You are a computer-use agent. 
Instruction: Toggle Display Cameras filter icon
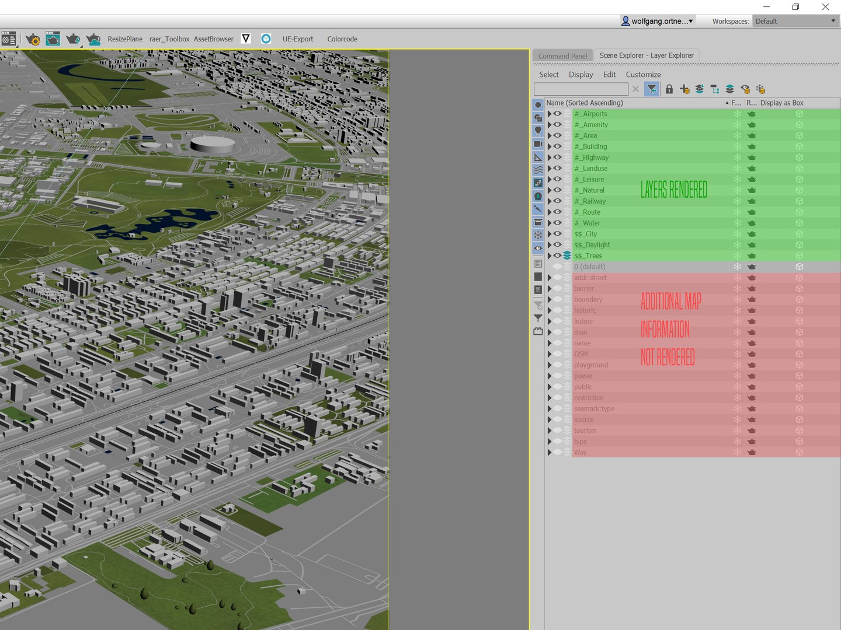538,143
